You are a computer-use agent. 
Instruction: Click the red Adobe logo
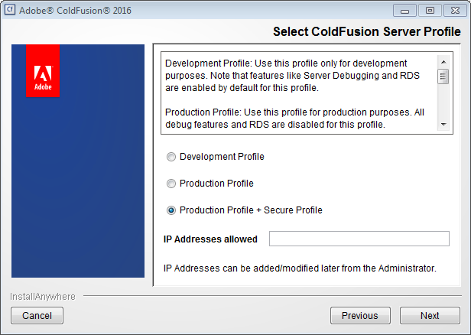[43, 71]
